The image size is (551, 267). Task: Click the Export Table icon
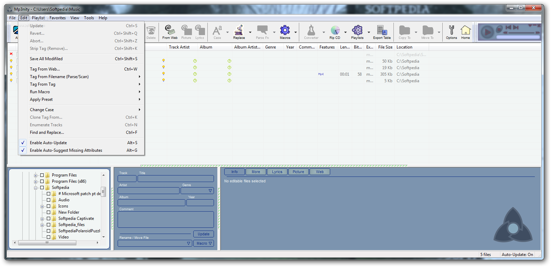tap(382, 32)
